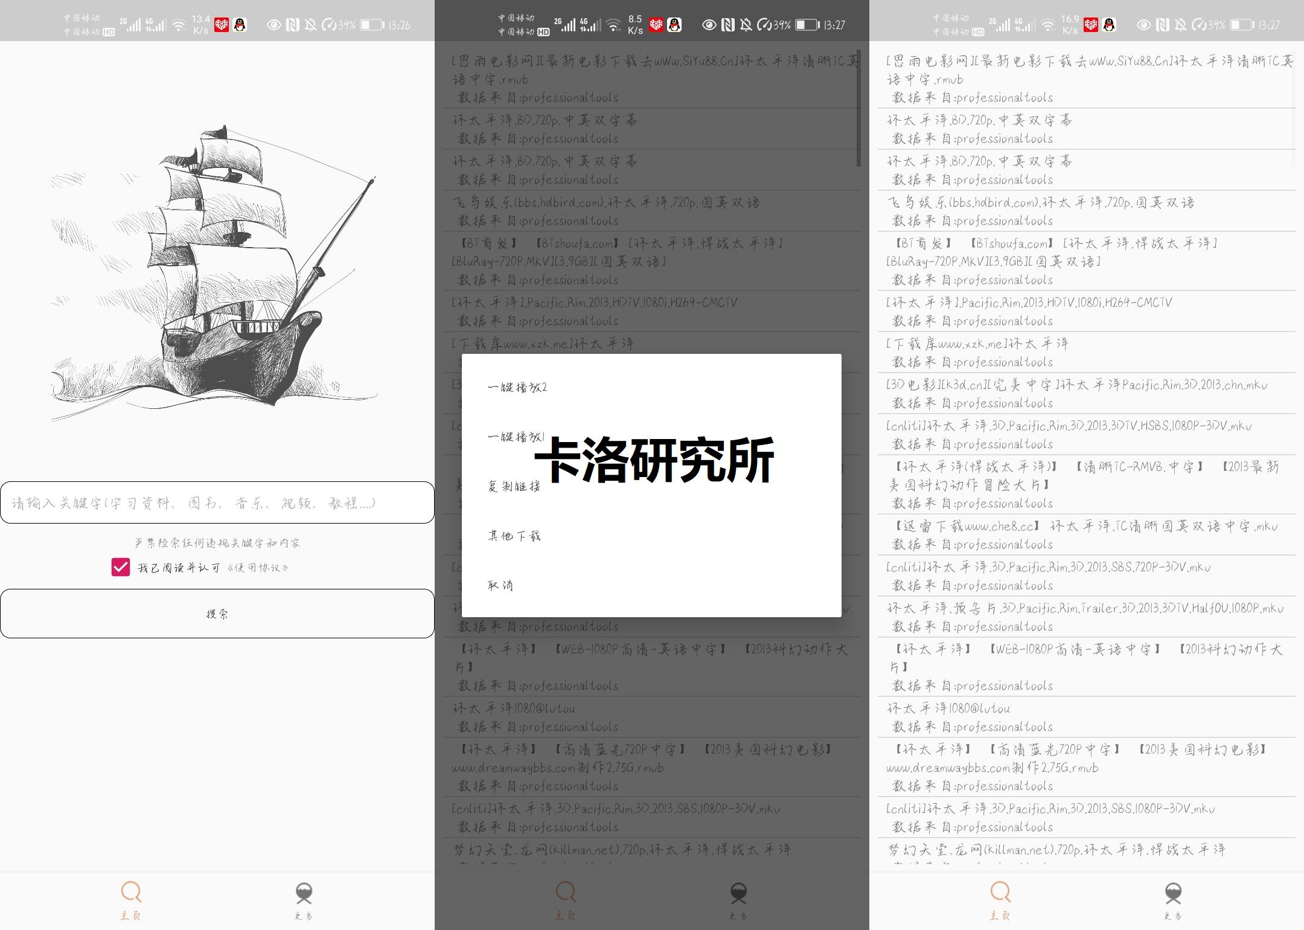Open the 更多 section via its face icon
Viewport: 1304px width, 930px height.
point(305,891)
